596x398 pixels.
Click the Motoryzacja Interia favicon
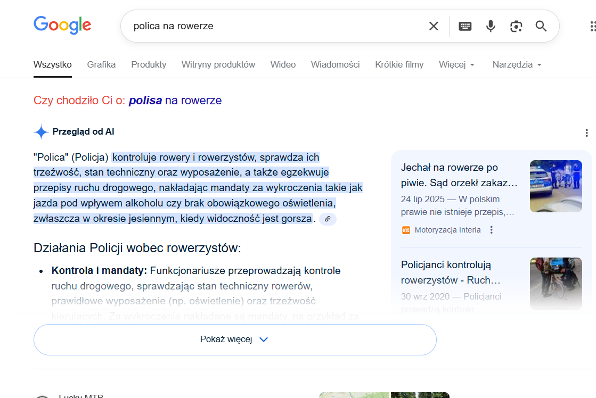pos(406,230)
